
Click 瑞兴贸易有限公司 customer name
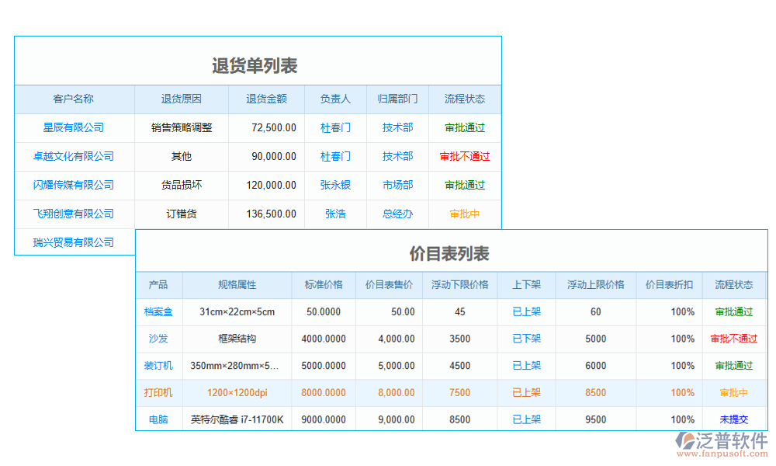[74, 242]
